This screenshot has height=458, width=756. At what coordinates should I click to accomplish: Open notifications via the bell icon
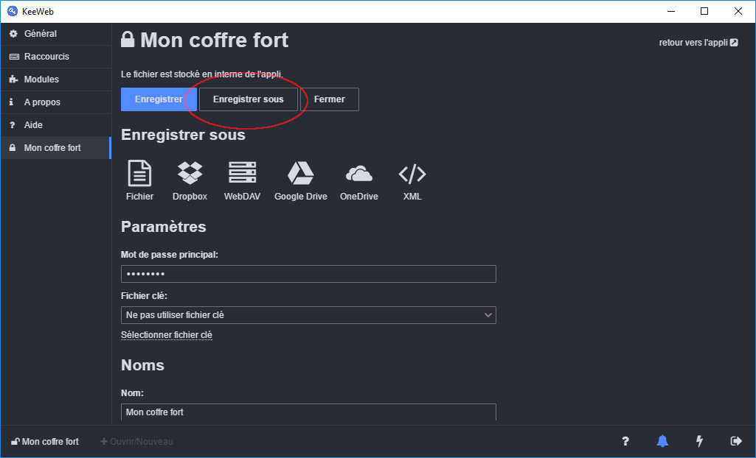pyautogui.click(x=662, y=441)
